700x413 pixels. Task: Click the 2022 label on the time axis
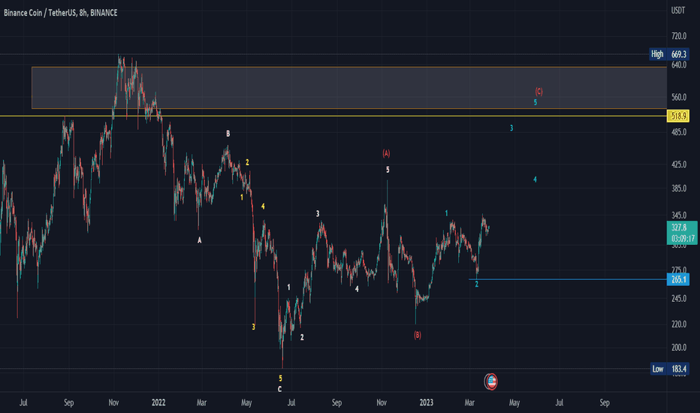tap(158, 402)
